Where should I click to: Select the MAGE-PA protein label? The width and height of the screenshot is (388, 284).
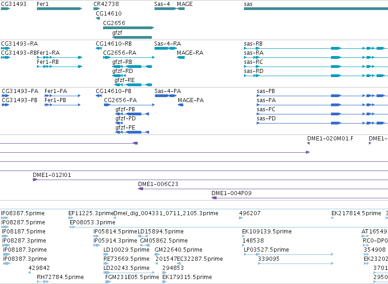coord(191,100)
